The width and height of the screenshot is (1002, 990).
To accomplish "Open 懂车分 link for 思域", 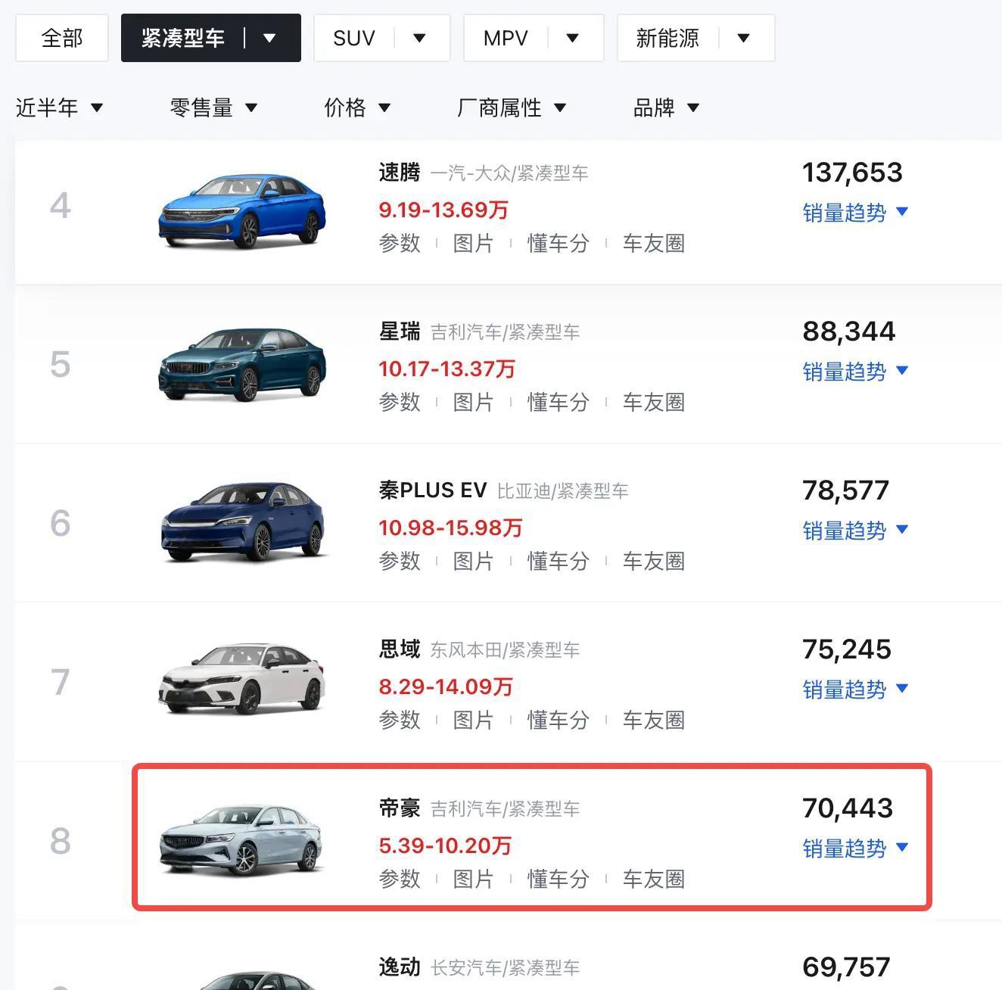I will coord(558,720).
